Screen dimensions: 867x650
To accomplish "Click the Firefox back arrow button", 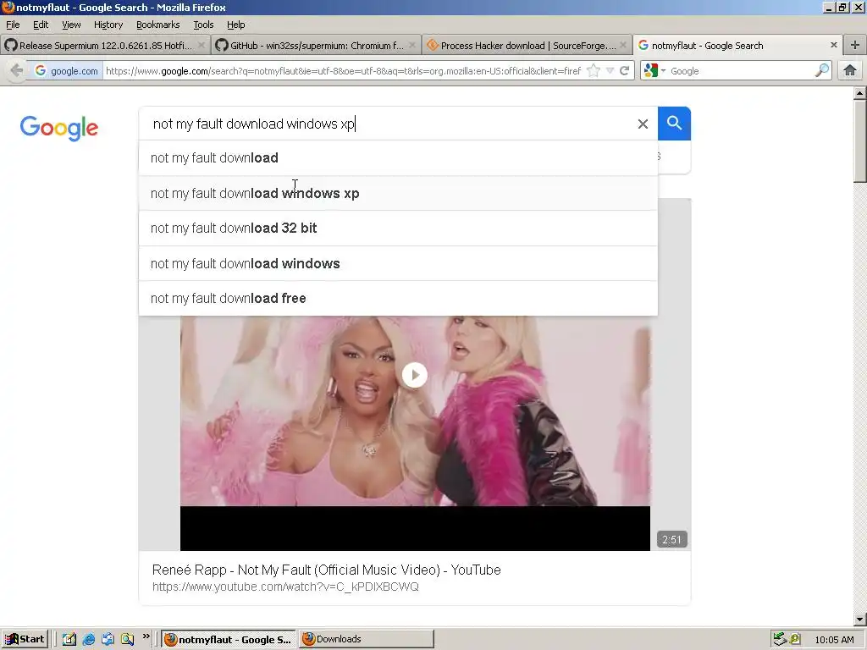I will pos(17,71).
